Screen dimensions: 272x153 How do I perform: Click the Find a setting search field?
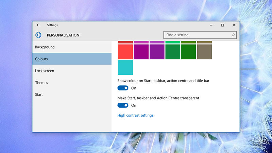point(197,35)
